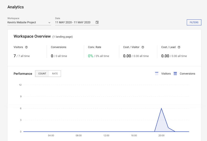Click the Visitors help question icon
This screenshot has width=207, height=141.
pos(26,47)
